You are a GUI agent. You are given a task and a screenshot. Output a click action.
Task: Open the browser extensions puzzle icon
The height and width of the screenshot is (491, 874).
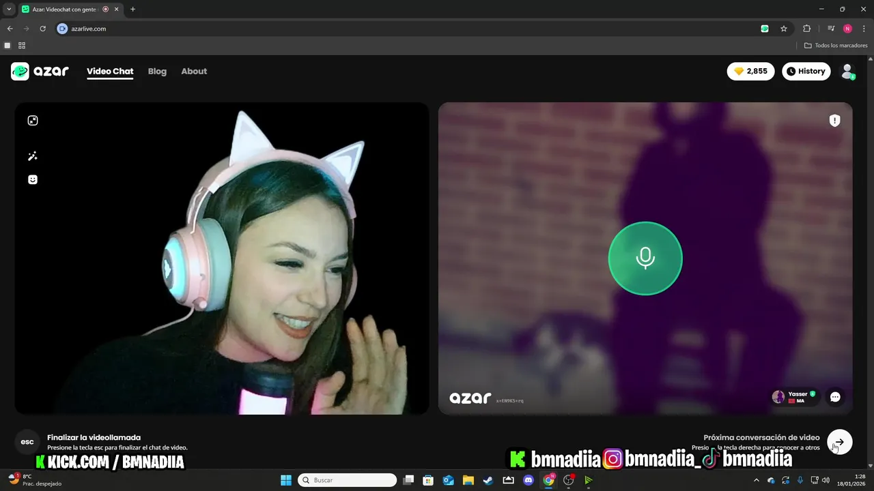pos(806,29)
